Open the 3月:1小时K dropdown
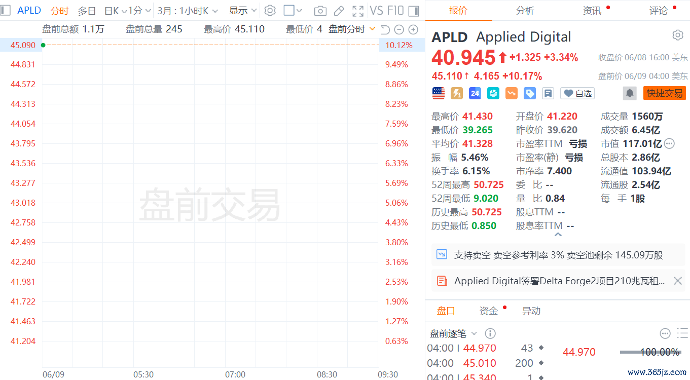 188,11
